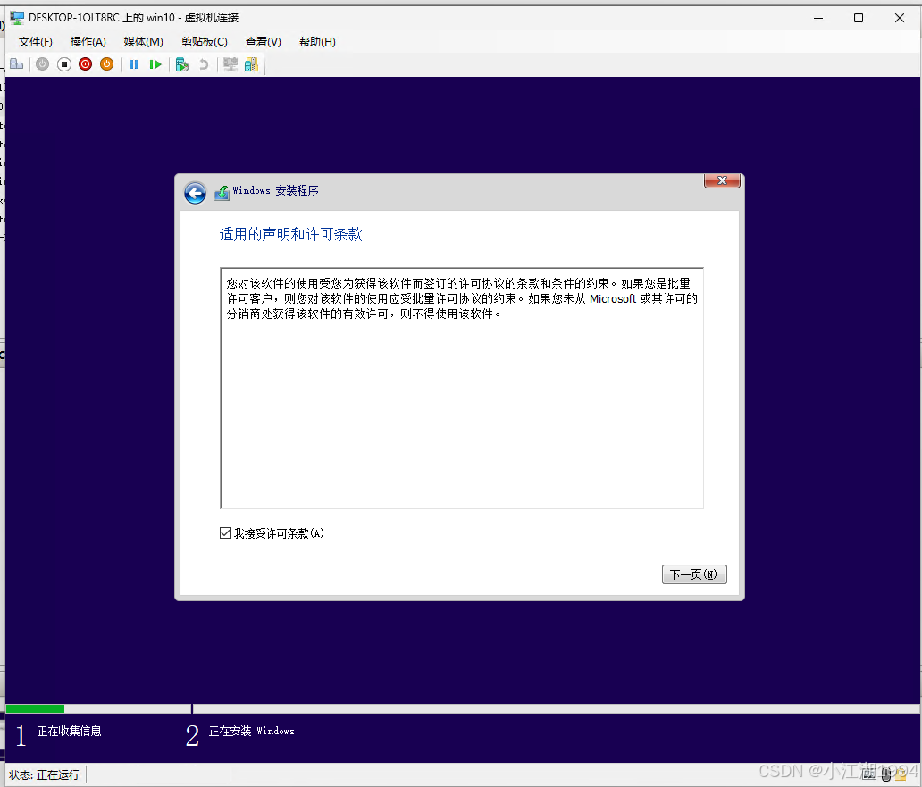Click the grey Start VM power icon
The image size is (922, 787).
[x=42, y=64]
